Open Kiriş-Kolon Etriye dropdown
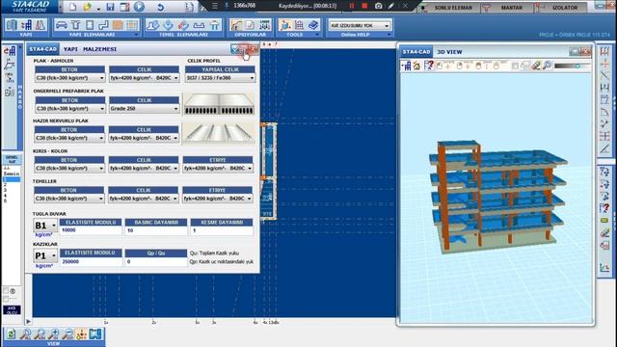This screenshot has height=347, width=617. point(218,168)
